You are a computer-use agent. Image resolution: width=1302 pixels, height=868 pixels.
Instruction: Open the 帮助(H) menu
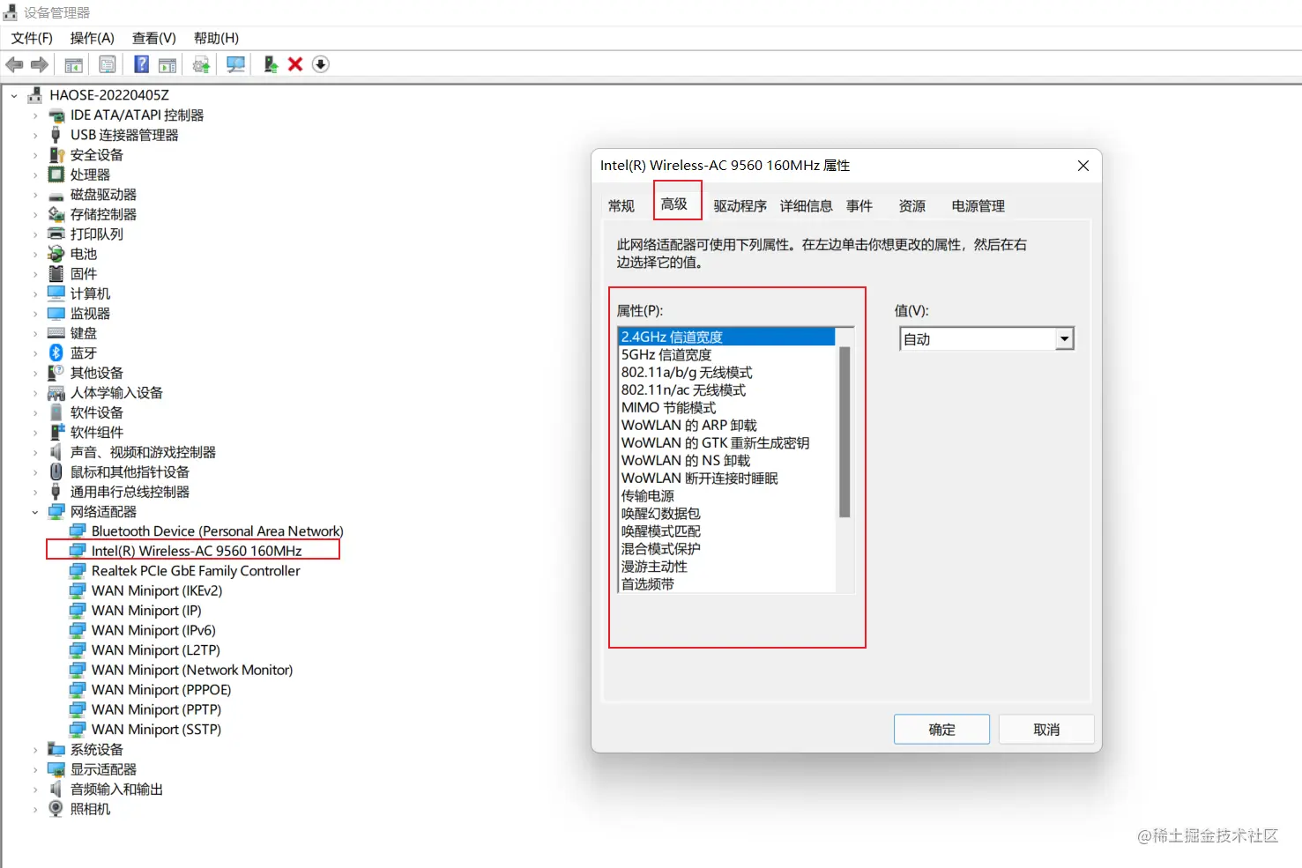216,38
